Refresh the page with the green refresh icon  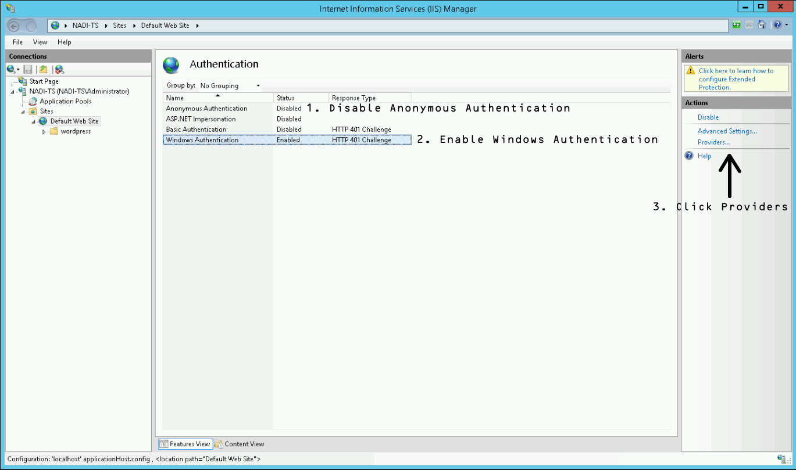pos(736,24)
